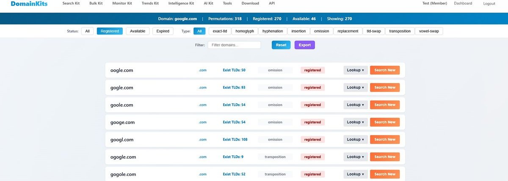Click Search New for gogole.com
Image resolution: width=508 pixels, height=181 pixels.
pyautogui.click(x=385, y=174)
